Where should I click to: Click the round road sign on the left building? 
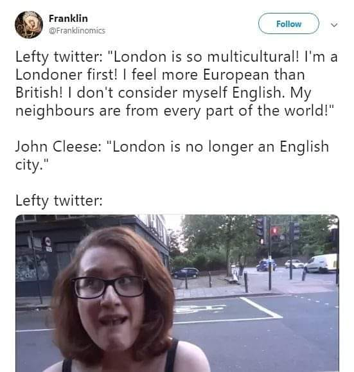(x=48, y=241)
